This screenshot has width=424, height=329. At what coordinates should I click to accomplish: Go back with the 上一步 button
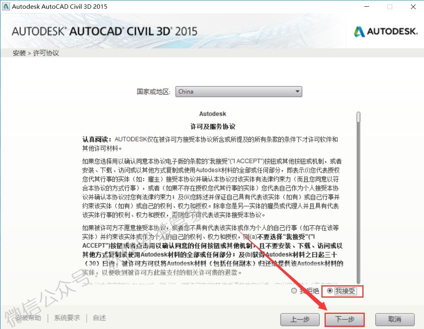click(x=300, y=319)
